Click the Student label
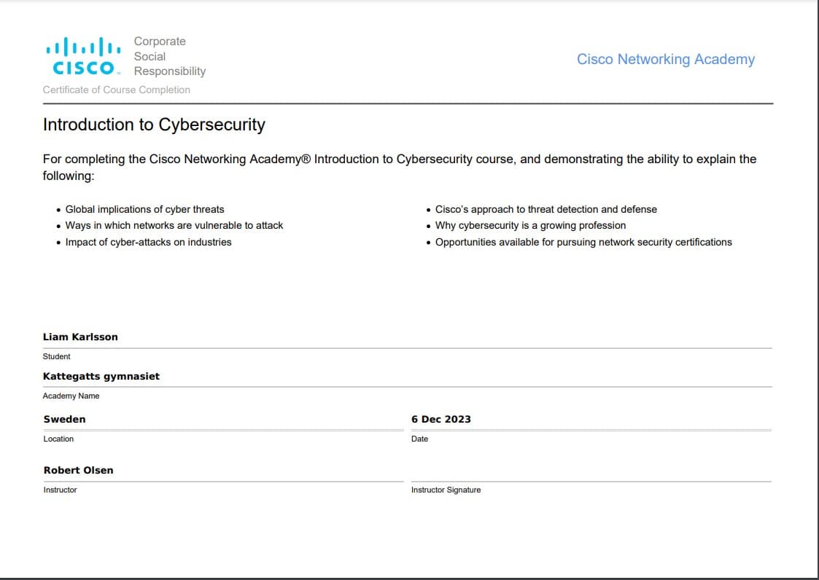 (x=57, y=356)
